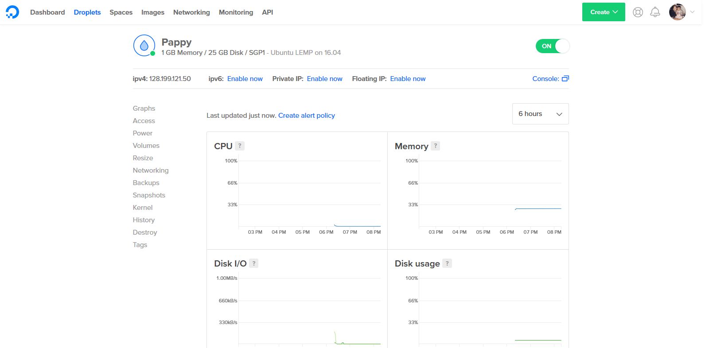The width and height of the screenshot is (709, 348).
Task: Click the CPU help question mark
Action: click(240, 146)
